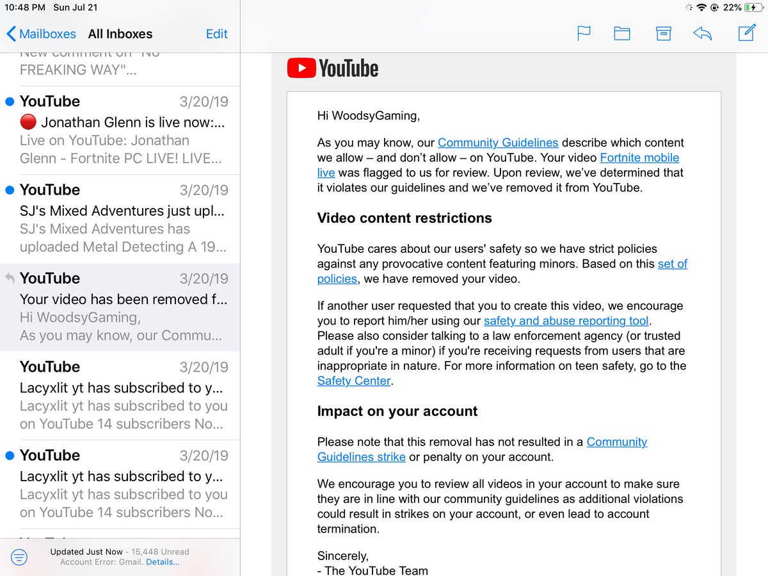
Task: Go back to Mailboxes
Action: click(41, 34)
